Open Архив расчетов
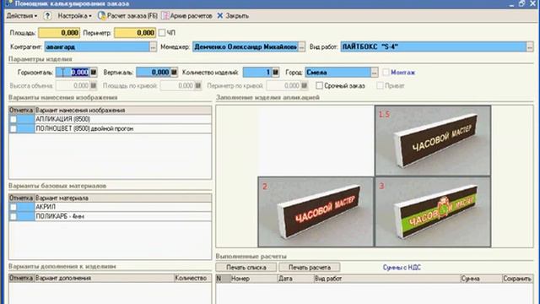Screen dimensions: 540x304 click(187, 16)
